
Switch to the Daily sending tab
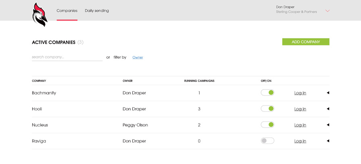[x=97, y=10]
